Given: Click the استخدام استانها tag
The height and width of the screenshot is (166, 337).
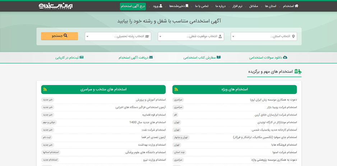Looking at the screenshot, I should [51, 152].
